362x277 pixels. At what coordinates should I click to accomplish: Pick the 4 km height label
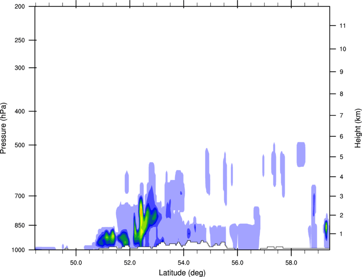[342, 177]
